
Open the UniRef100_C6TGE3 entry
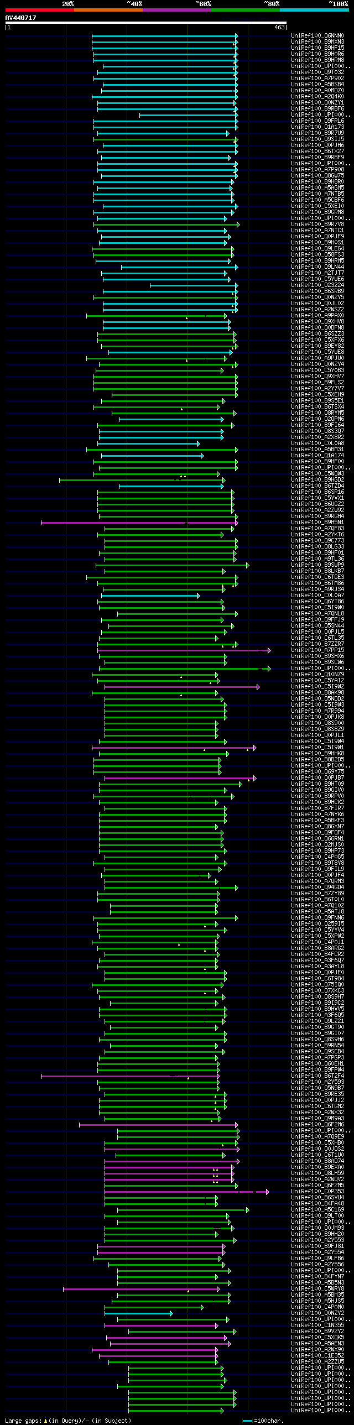[x=317, y=577]
